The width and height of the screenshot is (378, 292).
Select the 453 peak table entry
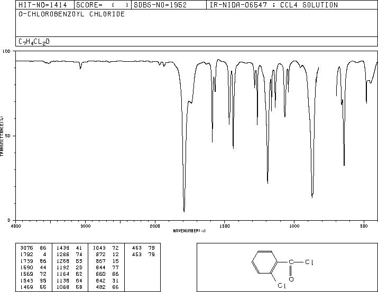click(137, 255)
